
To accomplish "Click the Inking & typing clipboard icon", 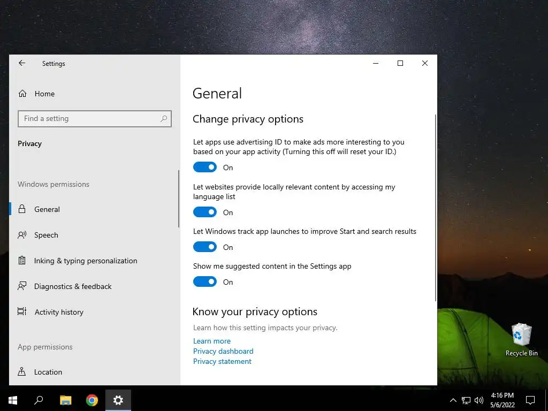I will pyautogui.click(x=22, y=261).
